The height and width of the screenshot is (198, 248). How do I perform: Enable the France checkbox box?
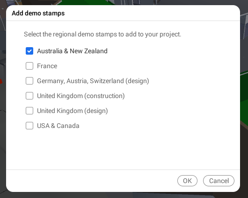(29, 66)
